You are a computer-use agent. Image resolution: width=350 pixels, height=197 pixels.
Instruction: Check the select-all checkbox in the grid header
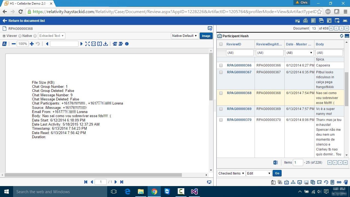click(221, 44)
